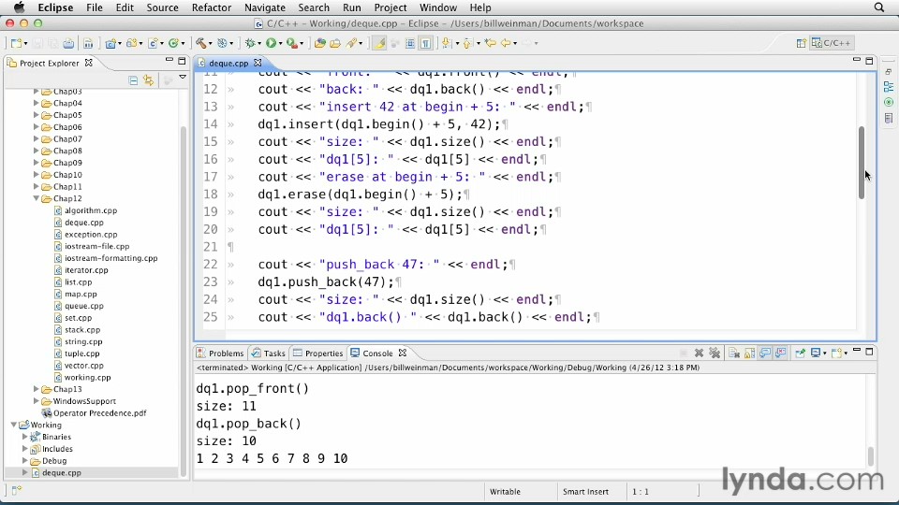Click the Last Edit Location icon

490,43
